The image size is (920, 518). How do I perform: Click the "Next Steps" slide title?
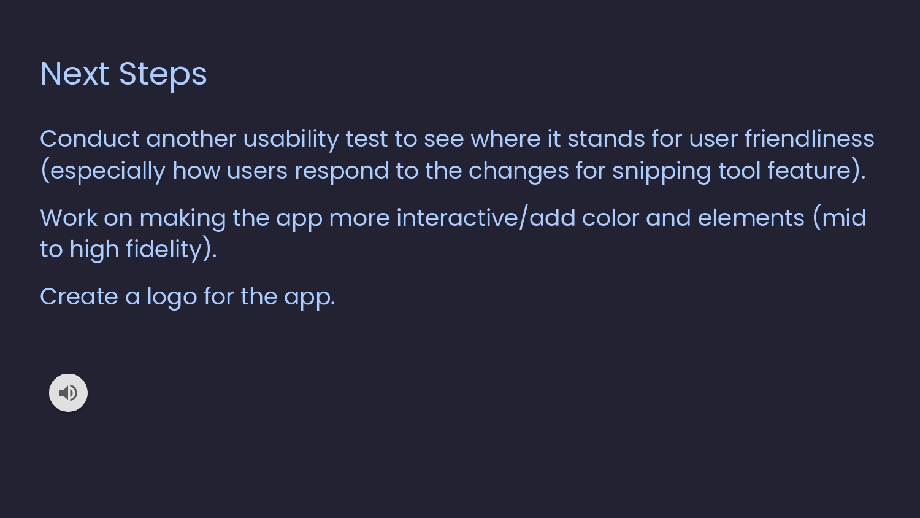click(123, 74)
